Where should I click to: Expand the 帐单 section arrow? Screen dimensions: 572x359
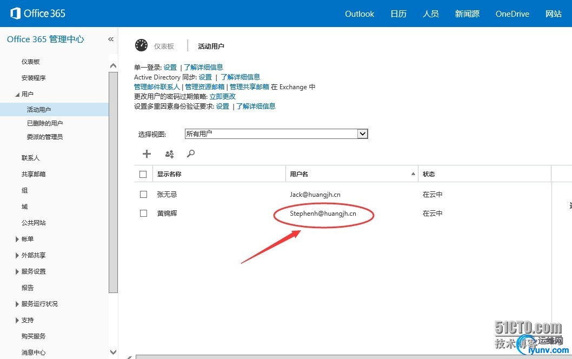(17, 240)
